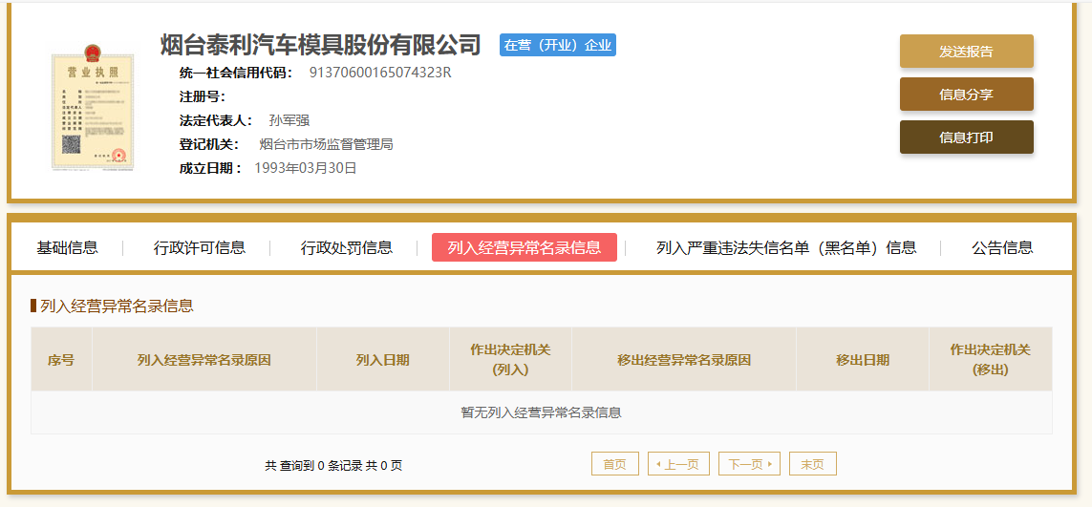Click 作出决定机关(列入) column header
The width and height of the screenshot is (1092, 507).
(x=510, y=360)
